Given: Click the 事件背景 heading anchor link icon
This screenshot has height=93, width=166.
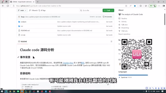Looking at the screenshot, I should point(18,57).
